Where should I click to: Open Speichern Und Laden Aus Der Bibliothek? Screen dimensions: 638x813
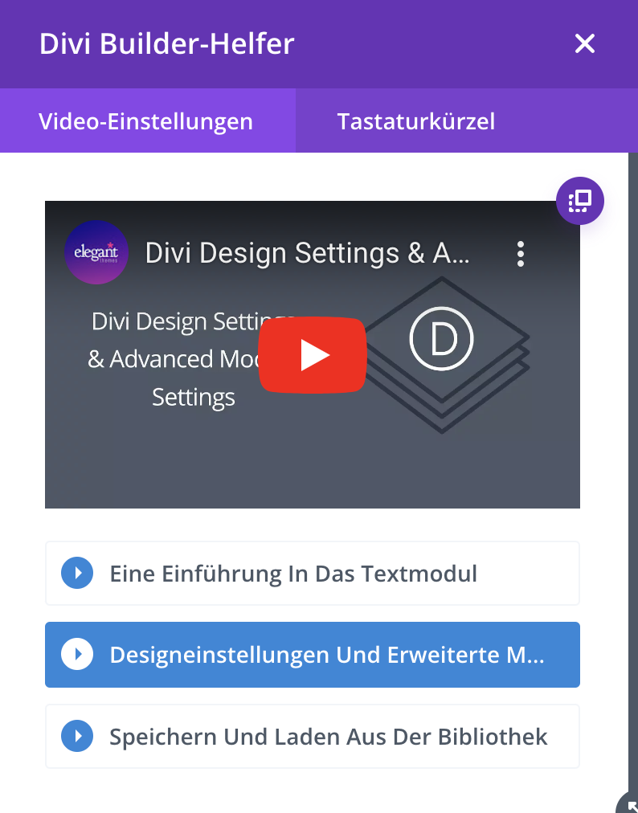(328, 736)
